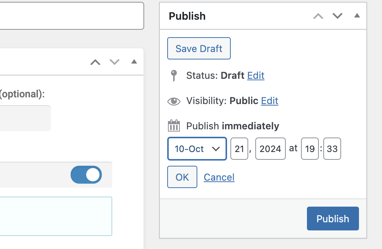This screenshot has height=249, width=382.
Task: Edit the Visibility setting
Action: click(x=270, y=101)
